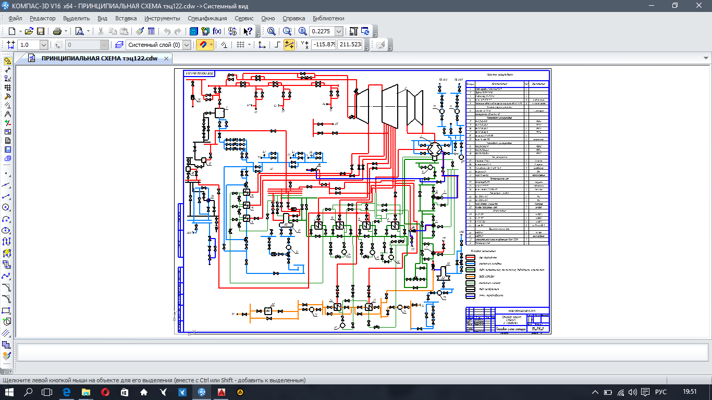Copy properties with the paintbrush icon
This screenshot has width=712, height=400.
coord(139,31)
